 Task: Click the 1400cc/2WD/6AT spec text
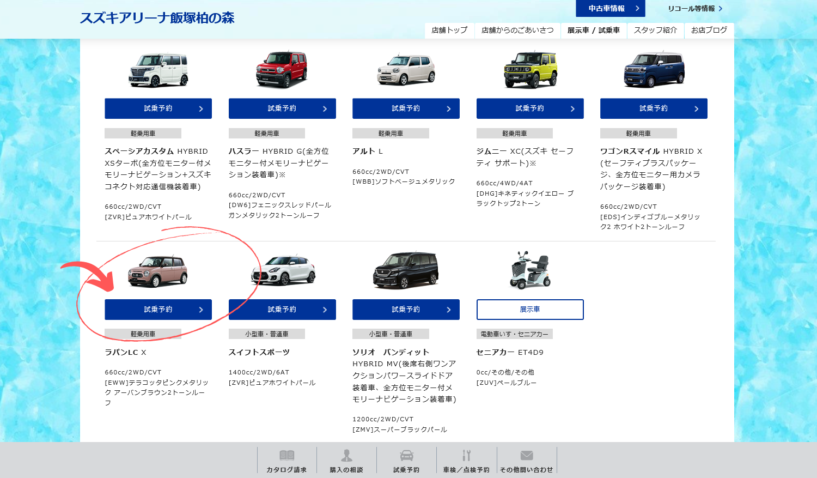[x=259, y=373]
